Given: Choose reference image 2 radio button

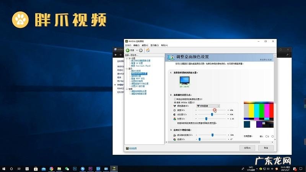Looking at the screenshot, I should point(267,136).
